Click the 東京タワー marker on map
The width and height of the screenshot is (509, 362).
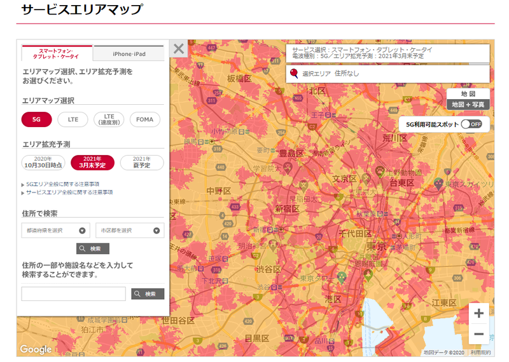342,278
